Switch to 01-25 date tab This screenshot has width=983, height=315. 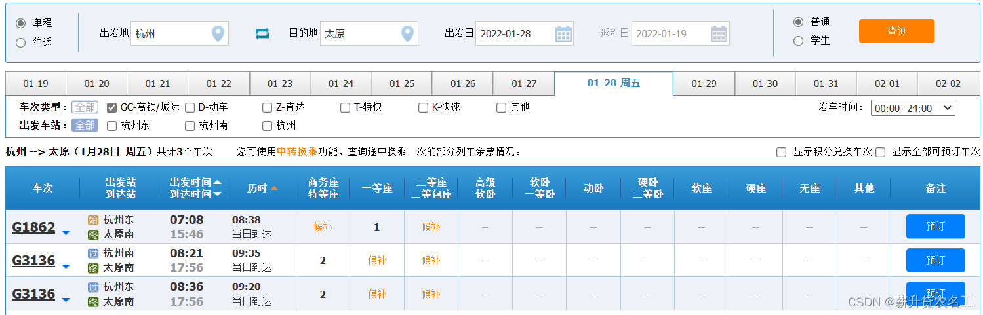(x=401, y=84)
